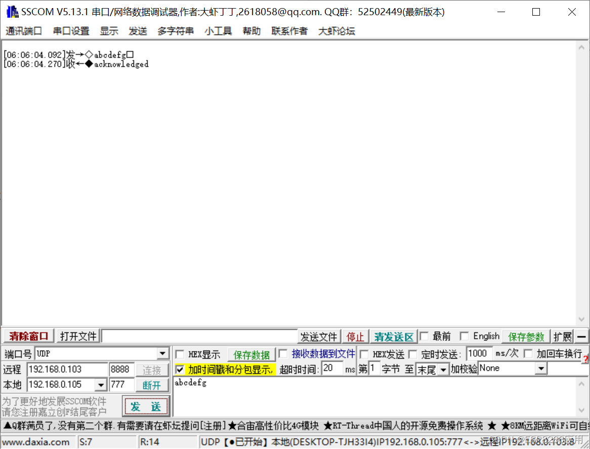Click the www.daxia.com link in status bar

click(36, 442)
